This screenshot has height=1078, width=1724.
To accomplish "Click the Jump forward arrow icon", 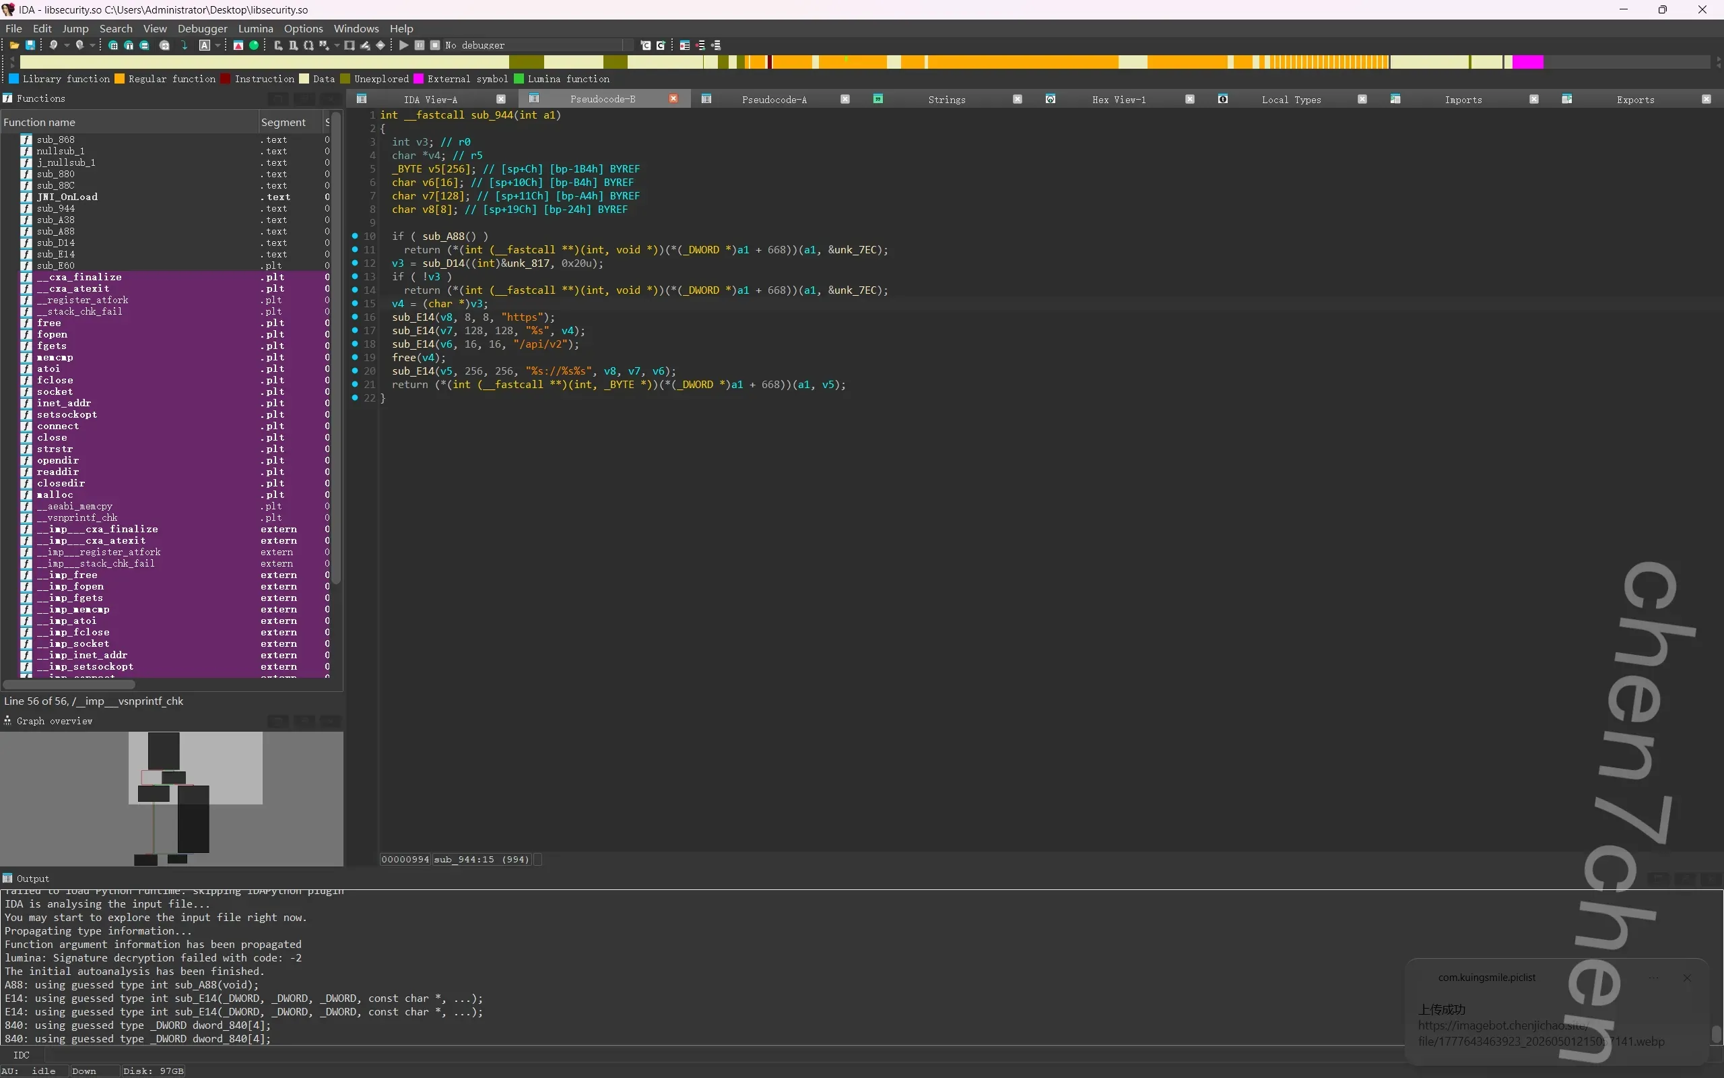I will click(79, 45).
